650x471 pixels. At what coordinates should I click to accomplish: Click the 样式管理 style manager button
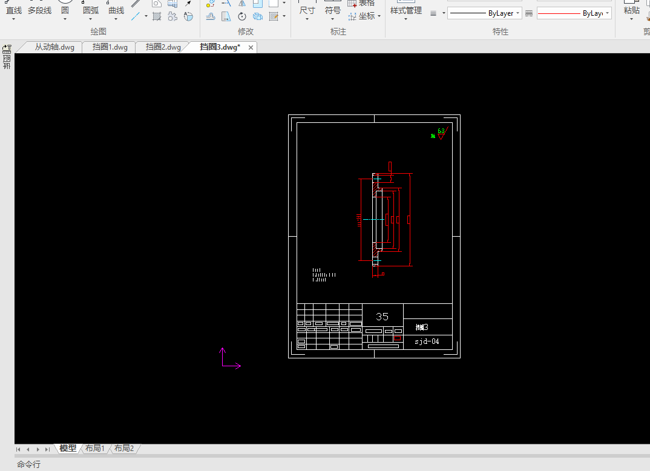[x=405, y=10]
